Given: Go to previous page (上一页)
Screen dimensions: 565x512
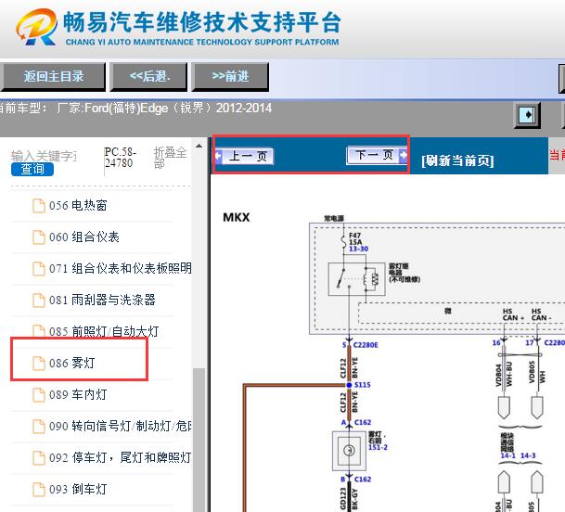Looking at the screenshot, I should coord(244,156).
